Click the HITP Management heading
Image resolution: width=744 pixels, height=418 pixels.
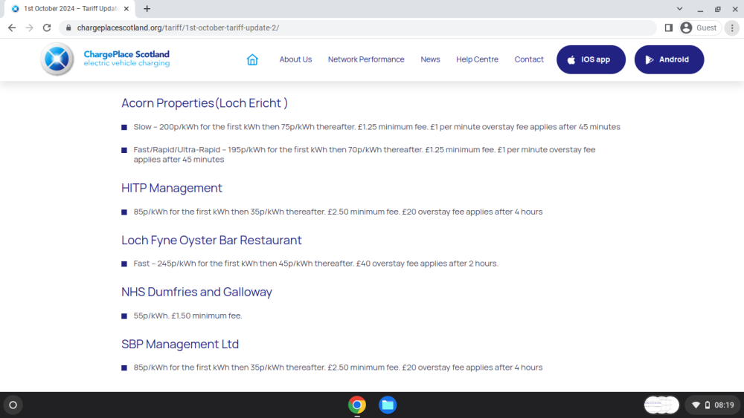(172, 188)
